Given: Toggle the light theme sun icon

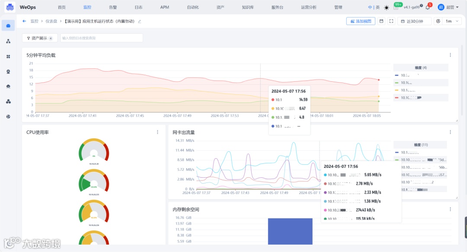Looking at the screenshot, I should pos(386,7).
